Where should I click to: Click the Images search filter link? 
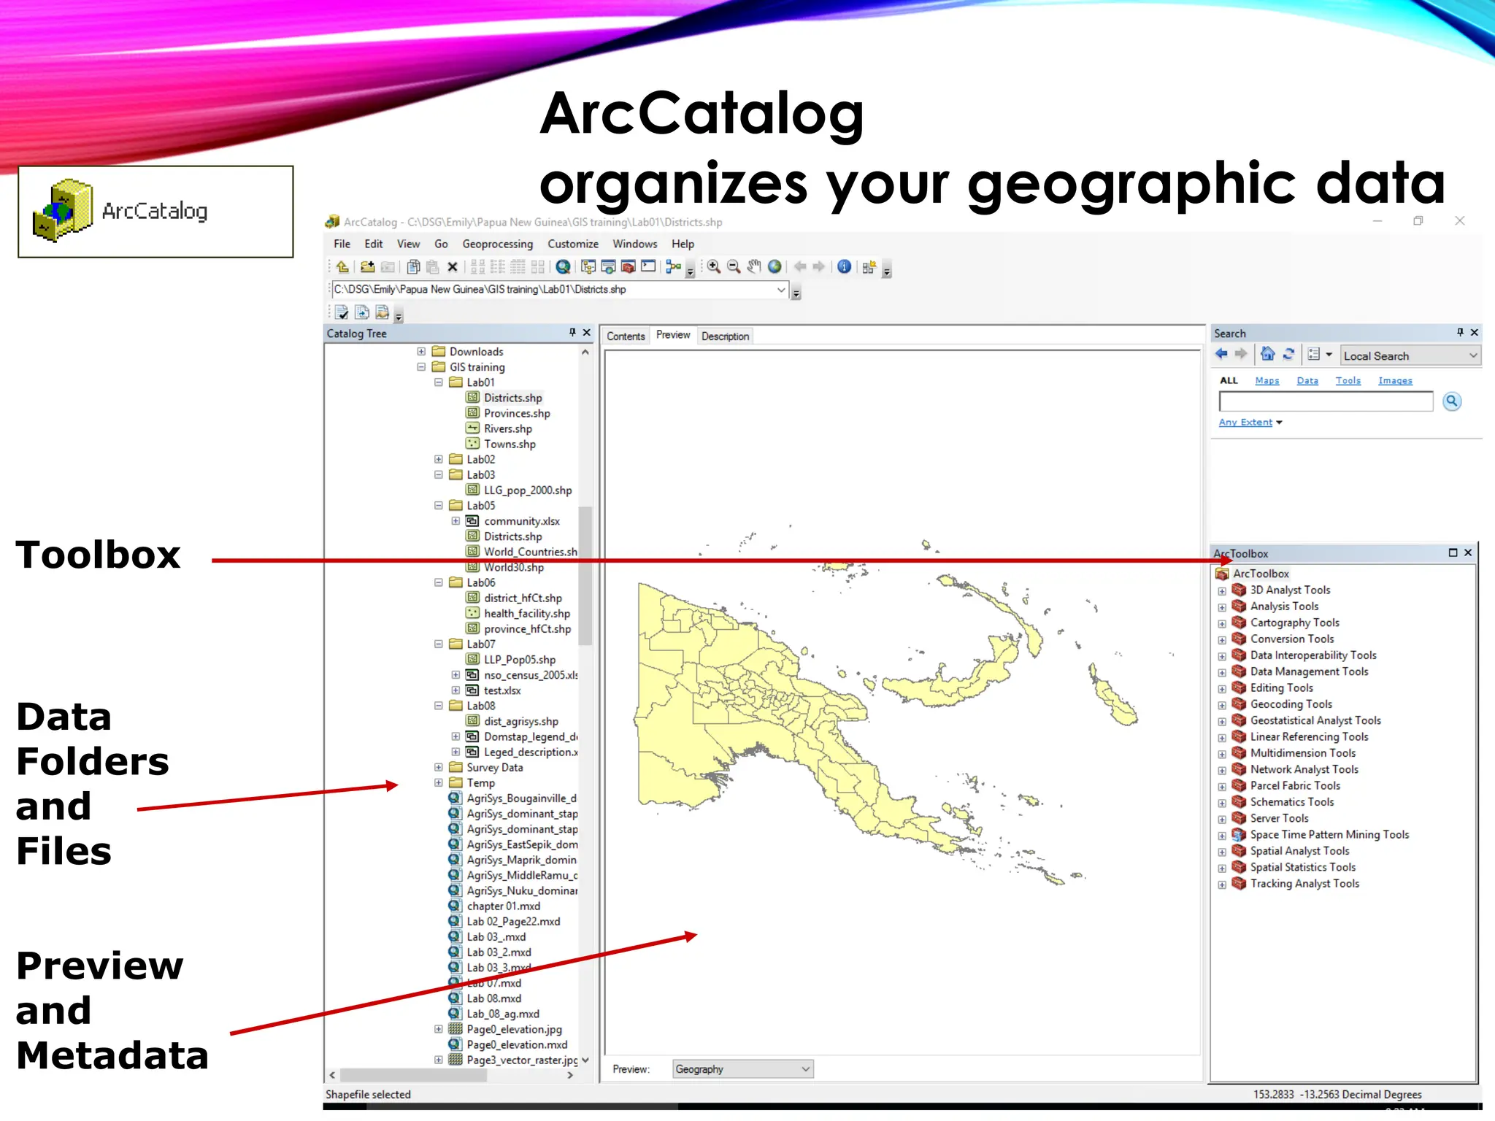point(1395,381)
